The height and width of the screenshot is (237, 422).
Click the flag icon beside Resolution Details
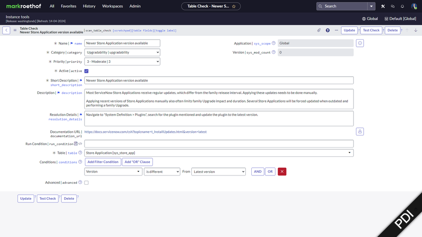[x=81, y=114]
